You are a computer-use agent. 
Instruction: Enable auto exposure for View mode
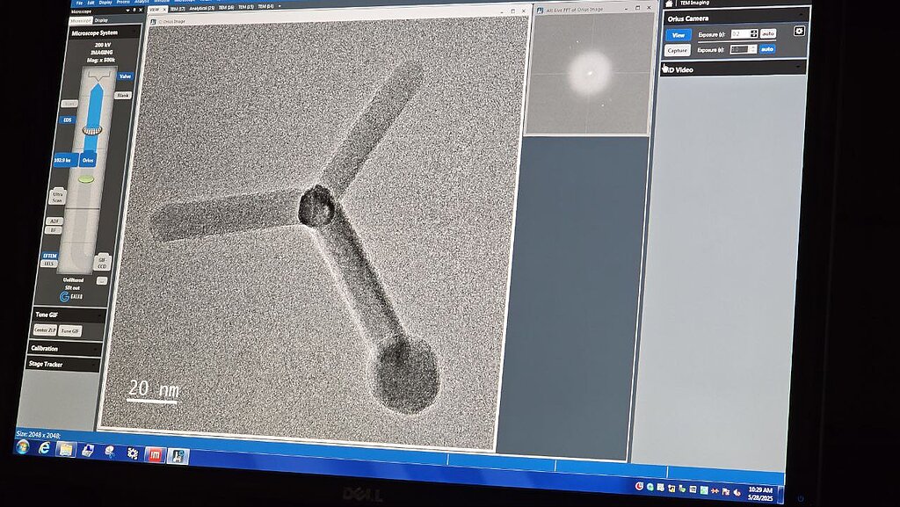[x=768, y=33]
